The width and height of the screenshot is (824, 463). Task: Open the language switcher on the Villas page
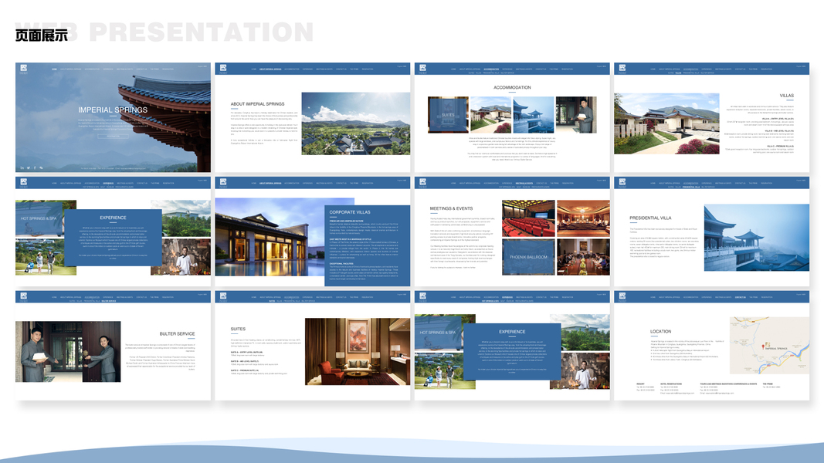(801, 66)
